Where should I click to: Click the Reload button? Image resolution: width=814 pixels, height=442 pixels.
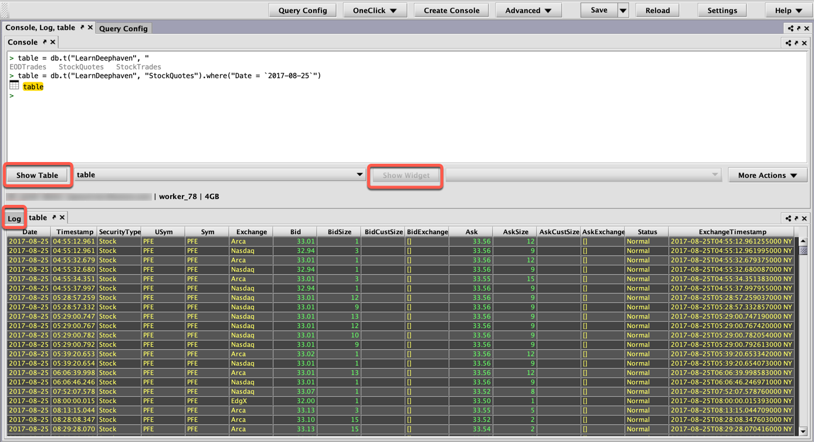657,11
